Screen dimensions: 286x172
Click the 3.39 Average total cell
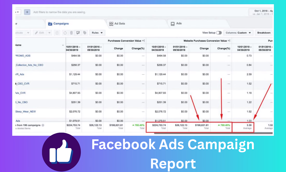[243, 126]
